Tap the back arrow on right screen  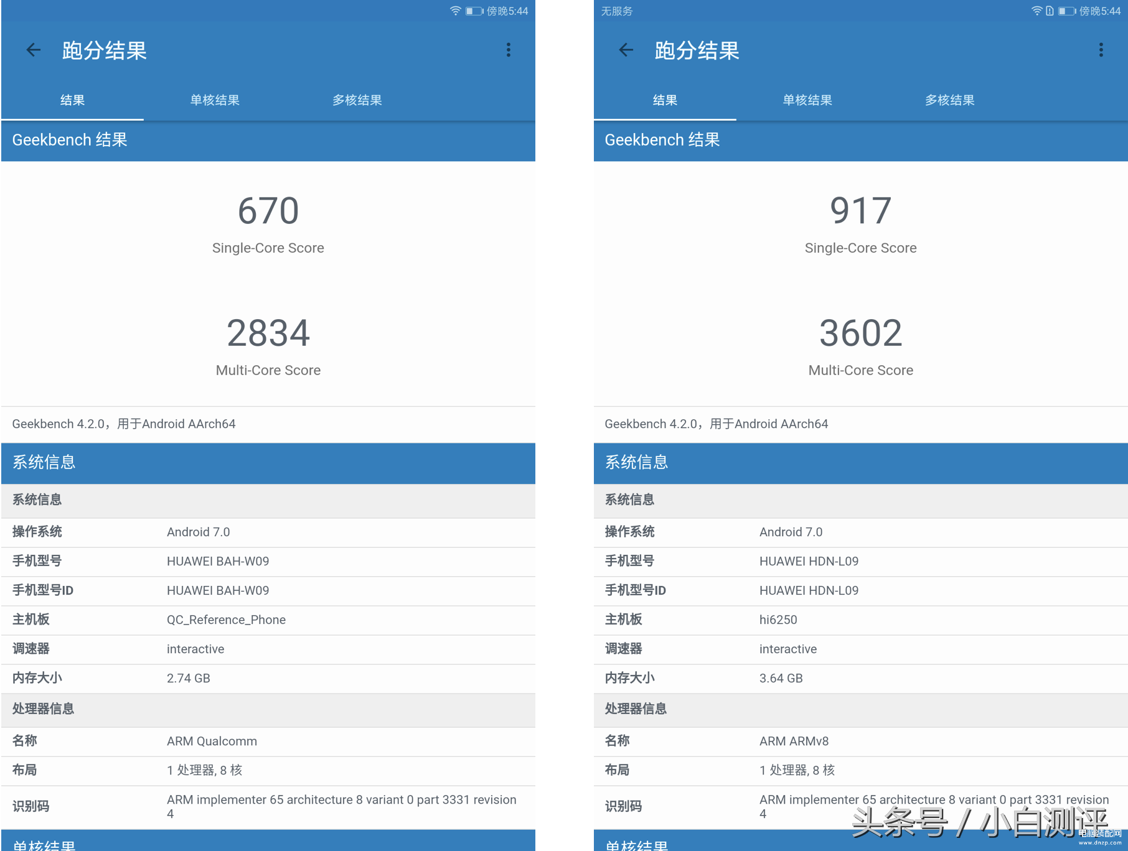tap(626, 50)
